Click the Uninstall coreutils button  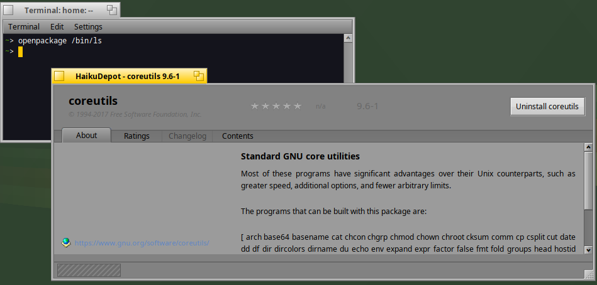click(x=547, y=106)
